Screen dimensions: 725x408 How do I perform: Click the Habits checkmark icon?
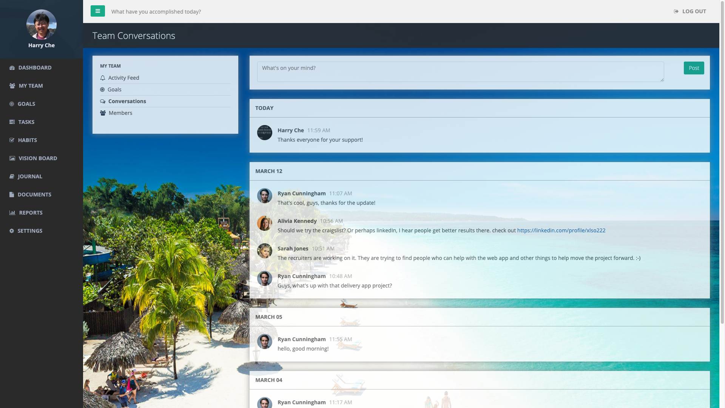[12, 140]
